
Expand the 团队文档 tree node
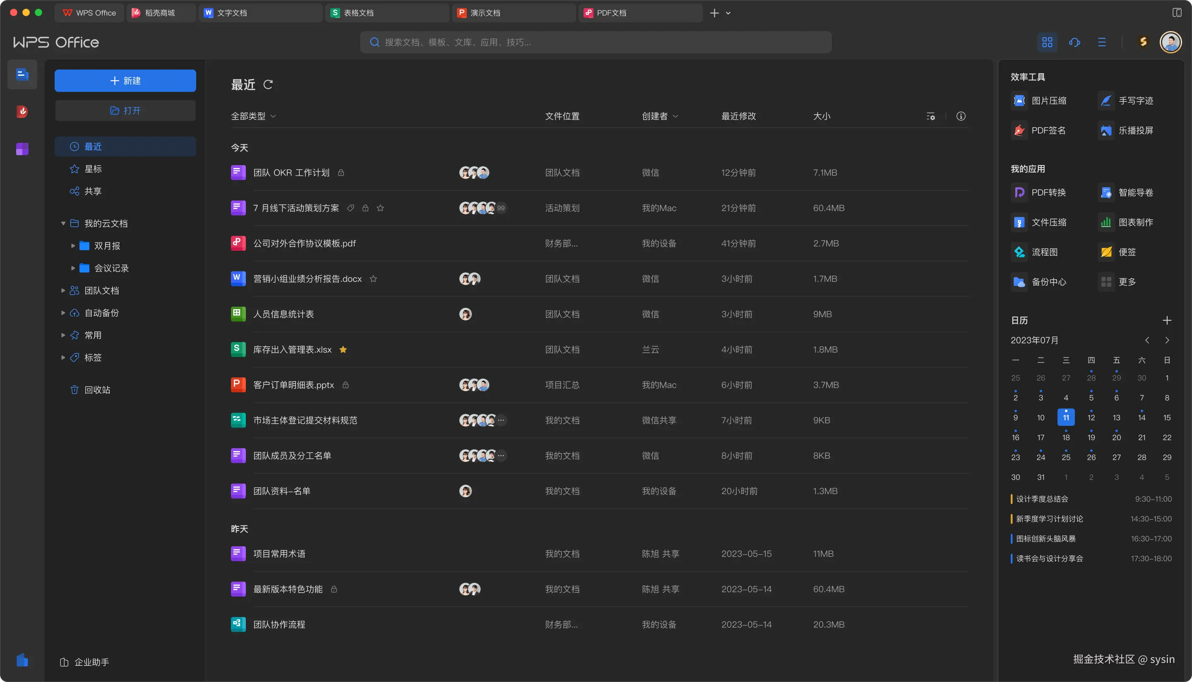click(x=63, y=291)
